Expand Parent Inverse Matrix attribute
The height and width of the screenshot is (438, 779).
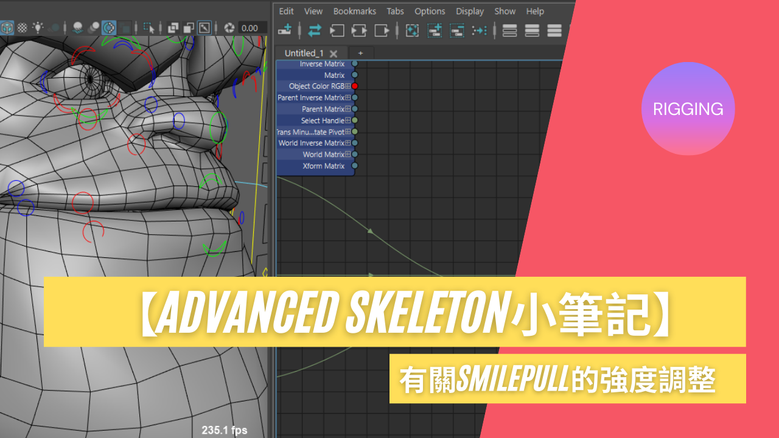[348, 97]
